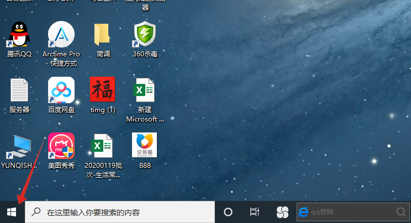Select the 美图秀秀 pink app icon
Viewport: 411px width, 223px height.
click(61, 146)
